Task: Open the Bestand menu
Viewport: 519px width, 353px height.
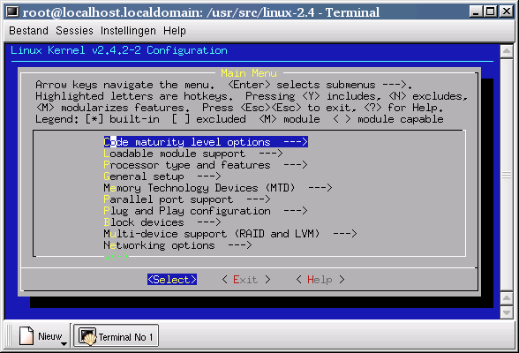Action: [x=28, y=31]
